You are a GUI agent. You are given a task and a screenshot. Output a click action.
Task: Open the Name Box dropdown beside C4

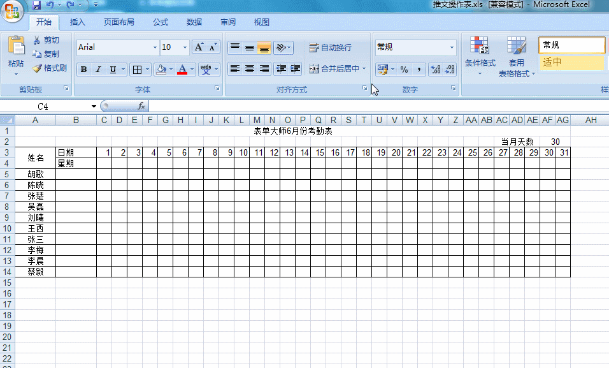point(94,107)
